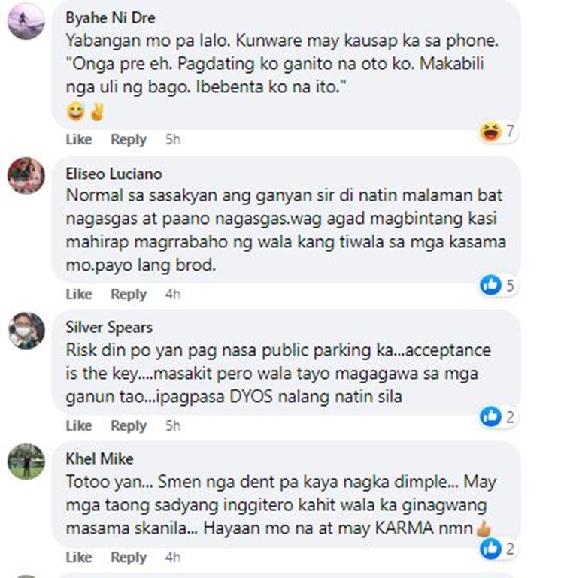Open the like reaction on Silver Spears' comment
The height and width of the screenshot is (578, 564).
[x=498, y=417]
